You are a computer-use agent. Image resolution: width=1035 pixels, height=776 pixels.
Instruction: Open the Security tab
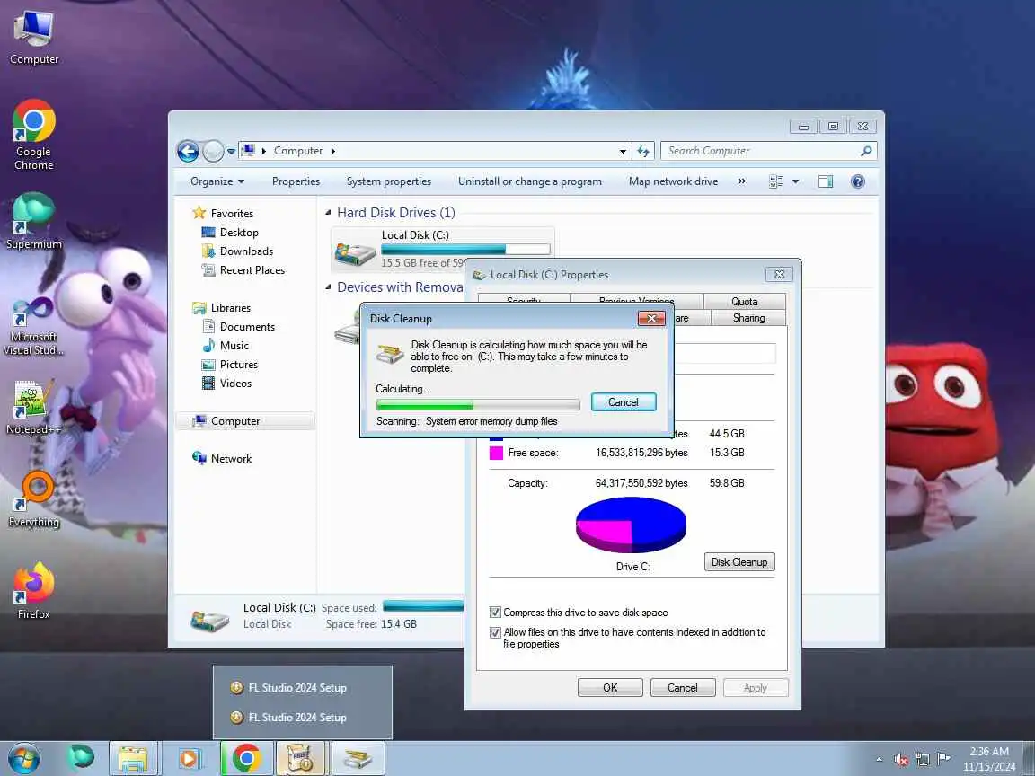(x=524, y=300)
